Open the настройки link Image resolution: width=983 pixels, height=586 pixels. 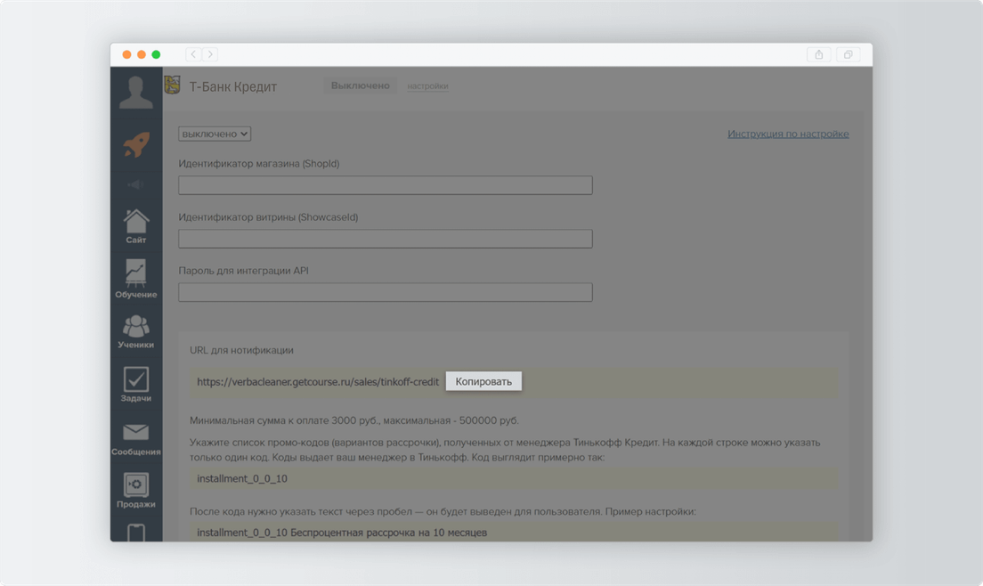pyautogui.click(x=427, y=86)
